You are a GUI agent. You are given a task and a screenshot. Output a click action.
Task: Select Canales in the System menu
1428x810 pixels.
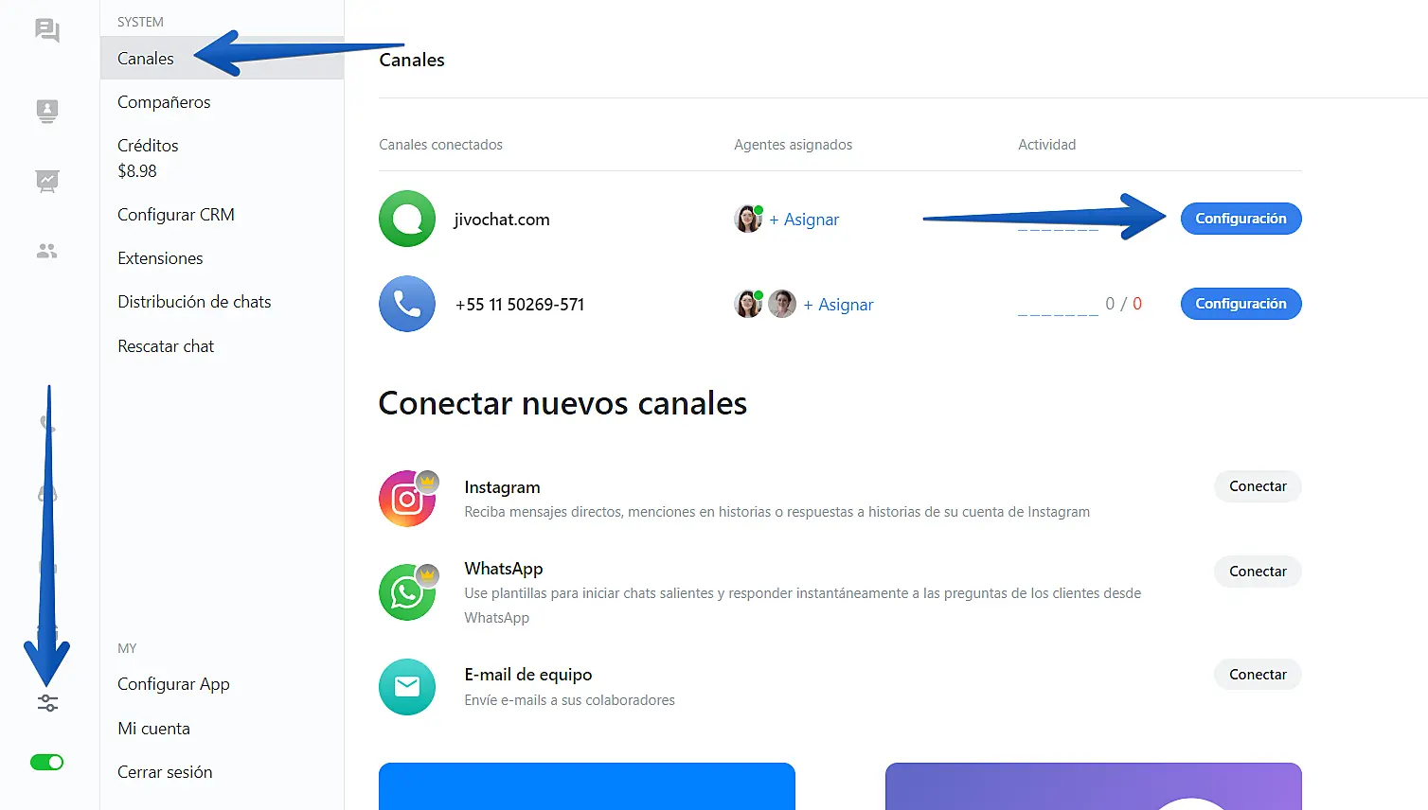(222, 59)
